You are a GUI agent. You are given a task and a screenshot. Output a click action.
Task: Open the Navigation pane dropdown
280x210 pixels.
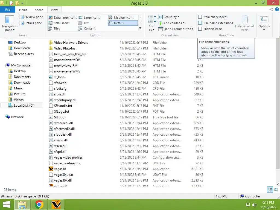pos(10,24)
